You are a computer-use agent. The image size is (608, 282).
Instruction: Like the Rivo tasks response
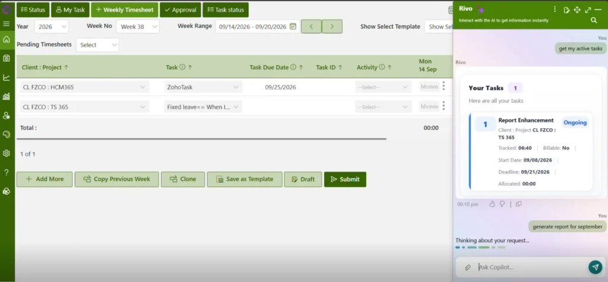pyautogui.click(x=492, y=204)
